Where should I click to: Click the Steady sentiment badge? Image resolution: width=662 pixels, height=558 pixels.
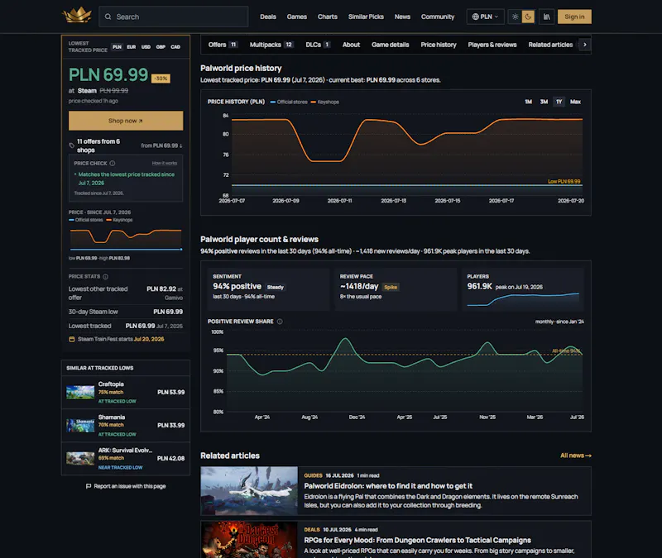(276, 287)
